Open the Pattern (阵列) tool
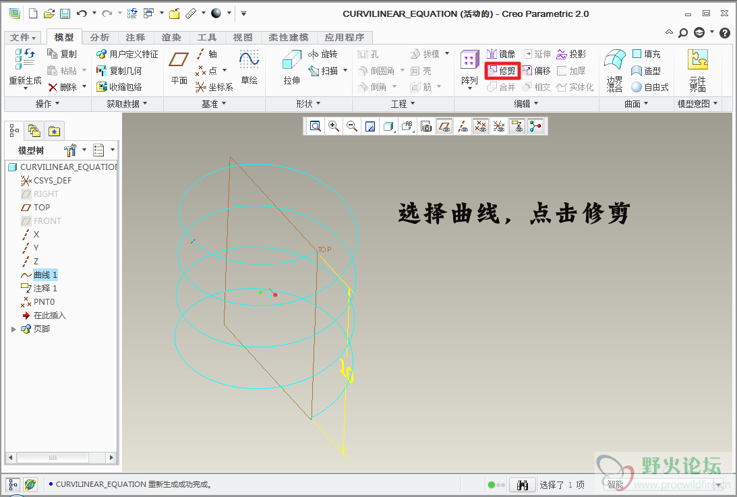 click(x=469, y=69)
